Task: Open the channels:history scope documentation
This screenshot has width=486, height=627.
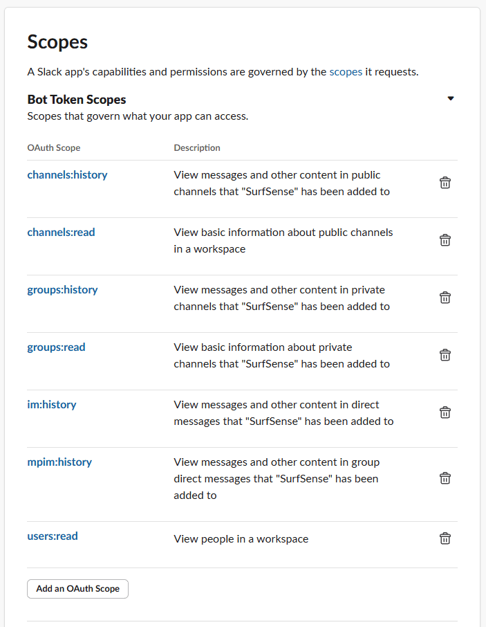Action: (67, 175)
